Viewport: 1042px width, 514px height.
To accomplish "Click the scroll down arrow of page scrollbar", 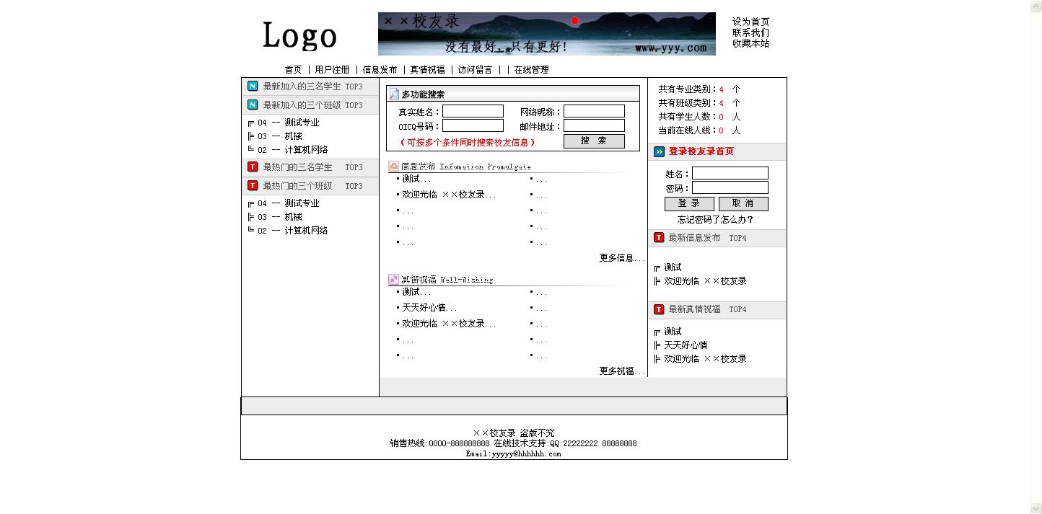I will pos(1036,508).
